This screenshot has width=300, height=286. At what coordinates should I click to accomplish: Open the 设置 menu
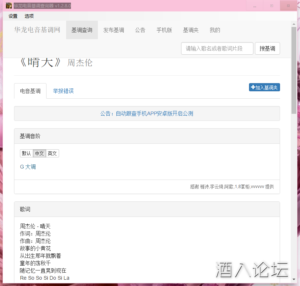click(x=13, y=16)
